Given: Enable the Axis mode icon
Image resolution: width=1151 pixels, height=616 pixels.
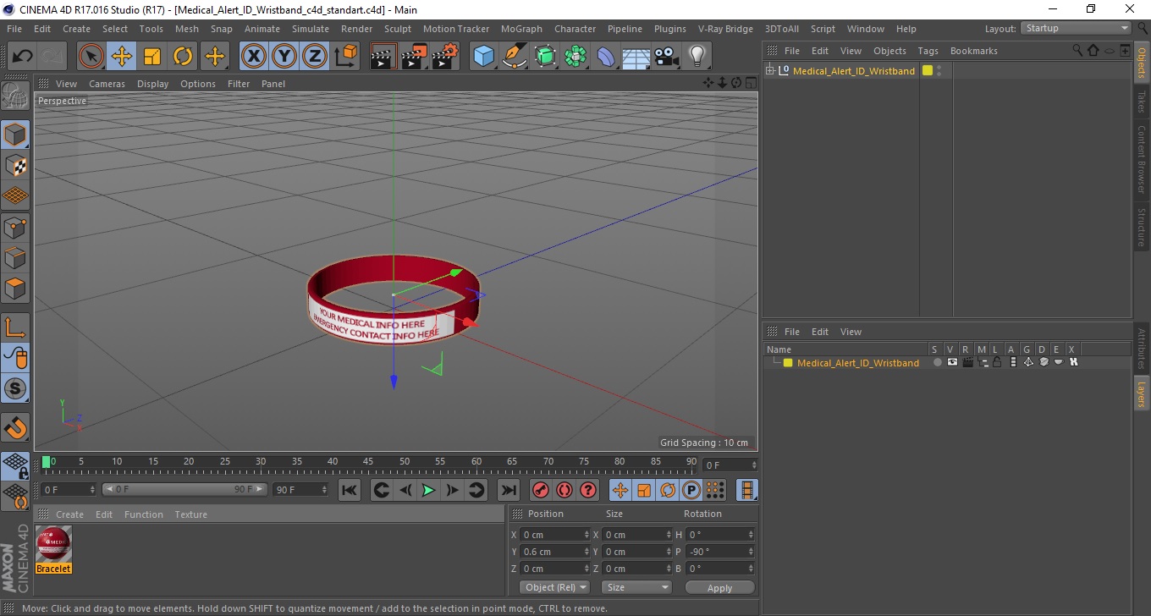Looking at the screenshot, I should (x=15, y=327).
